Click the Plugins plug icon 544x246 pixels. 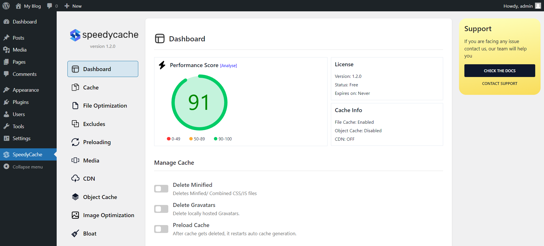(6, 102)
